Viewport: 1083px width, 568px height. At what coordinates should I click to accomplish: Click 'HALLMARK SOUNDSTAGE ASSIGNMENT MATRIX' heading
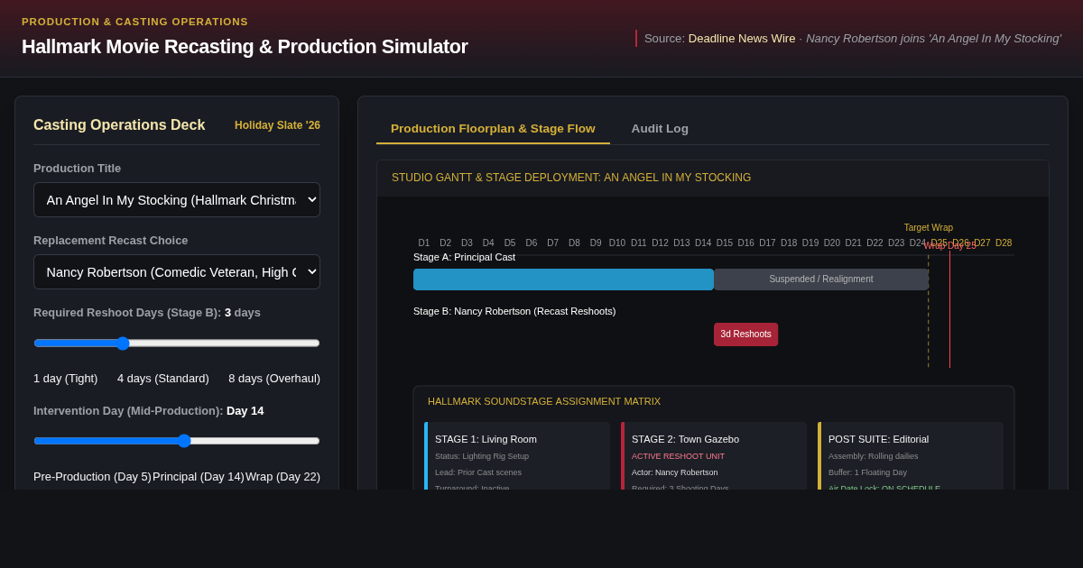coord(544,401)
